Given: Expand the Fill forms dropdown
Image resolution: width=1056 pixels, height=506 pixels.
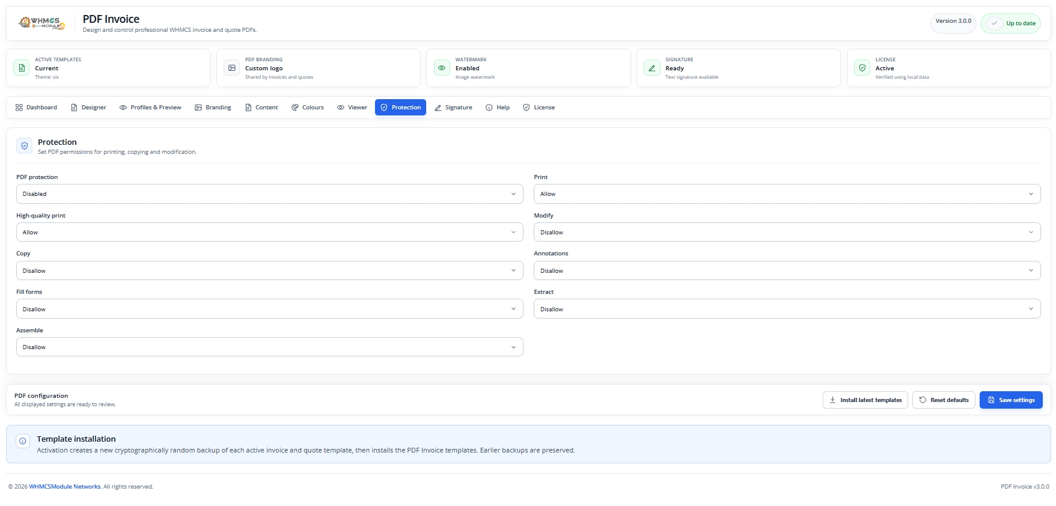Looking at the screenshot, I should (x=270, y=309).
